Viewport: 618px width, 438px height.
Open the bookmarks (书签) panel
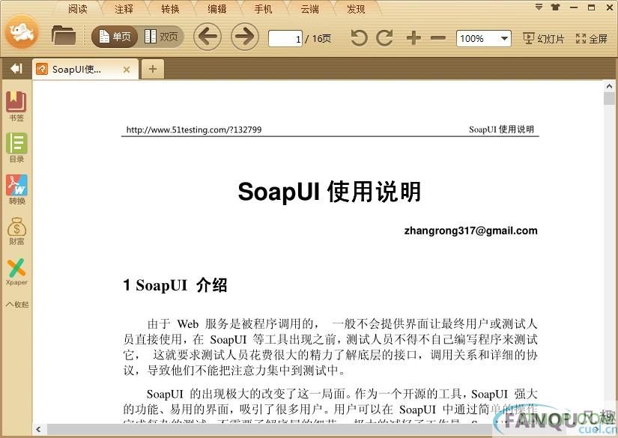pos(16,106)
